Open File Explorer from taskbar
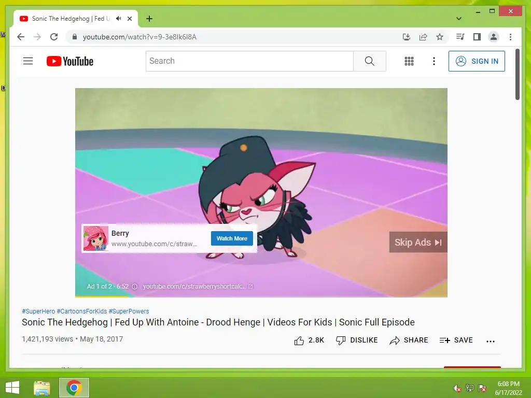 pyautogui.click(x=42, y=388)
